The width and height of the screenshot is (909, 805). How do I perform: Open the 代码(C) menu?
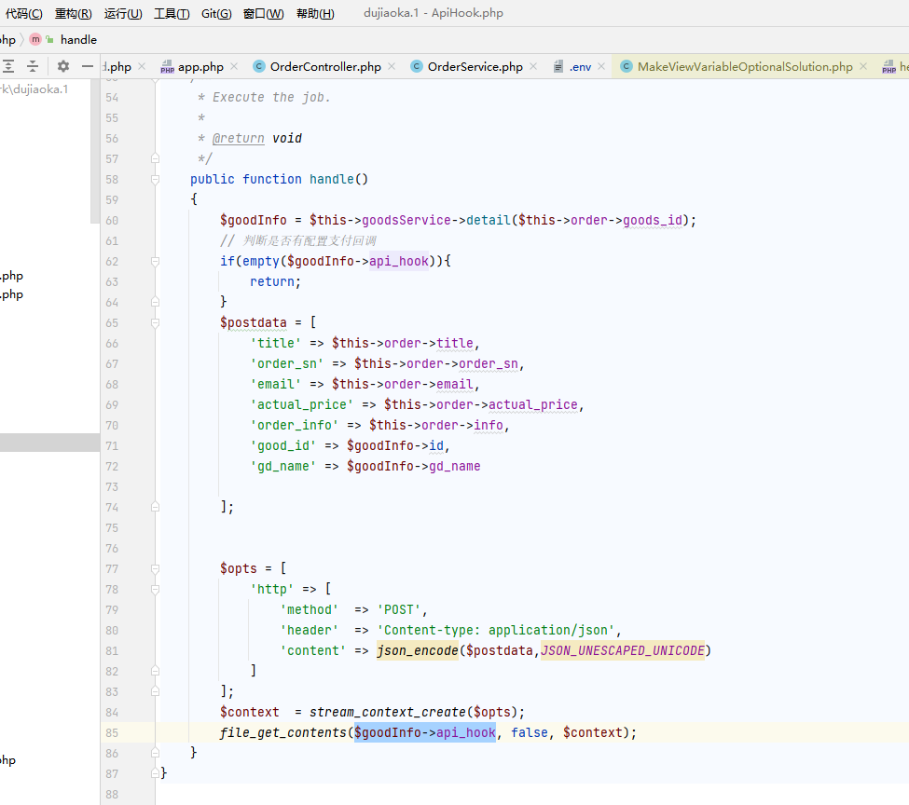coord(23,13)
